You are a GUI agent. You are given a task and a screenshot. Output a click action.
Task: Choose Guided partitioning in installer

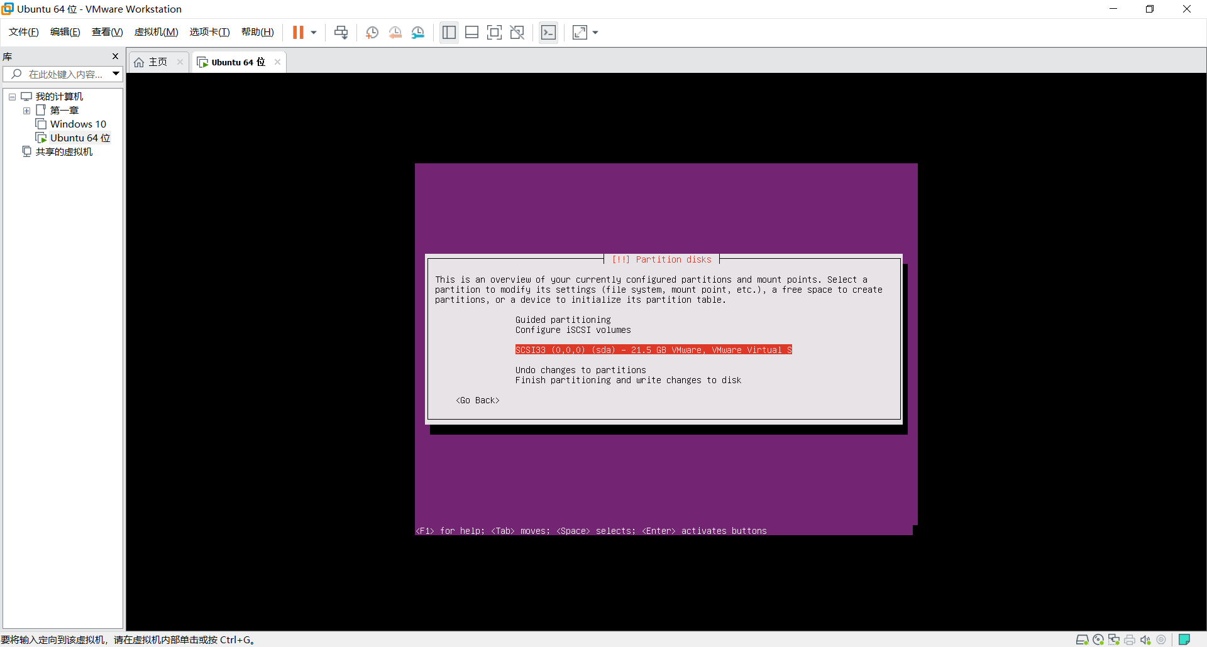pyautogui.click(x=563, y=320)
